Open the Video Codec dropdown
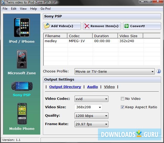The width and height of the screenshot is (164, 143). tap(91, 99)
